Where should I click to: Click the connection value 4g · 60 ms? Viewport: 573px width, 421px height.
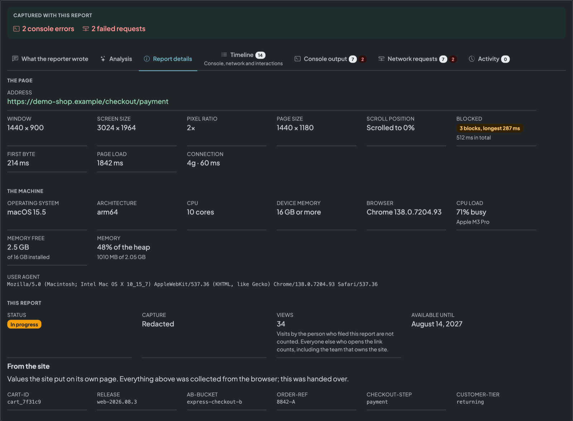(203, 163)
